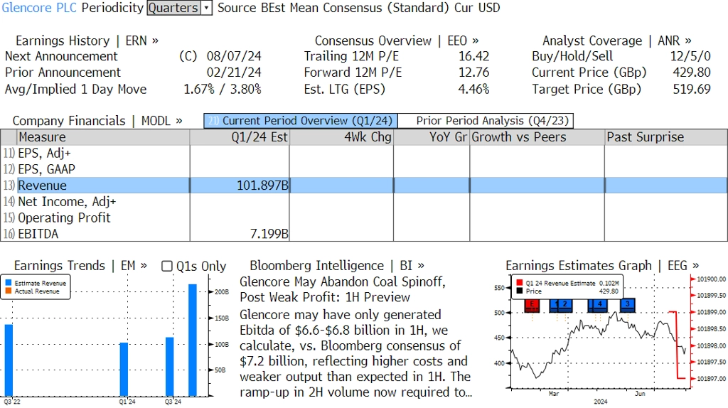Screen dimensions: 728x408
Task: Click the Growth vs Peers column header
Action: 537,137
